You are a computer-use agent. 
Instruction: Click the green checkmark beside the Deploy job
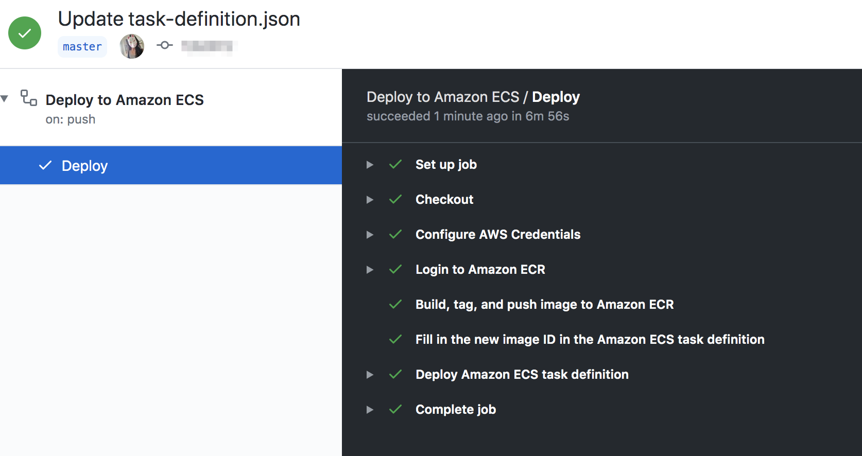[x=45, y=165]
